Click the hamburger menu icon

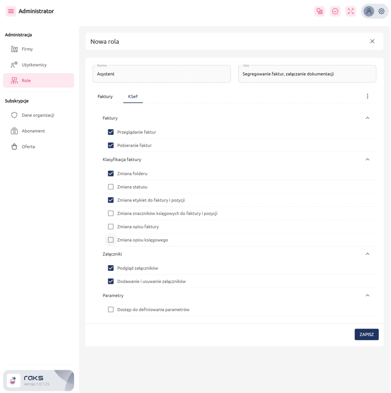pos(11,11)
